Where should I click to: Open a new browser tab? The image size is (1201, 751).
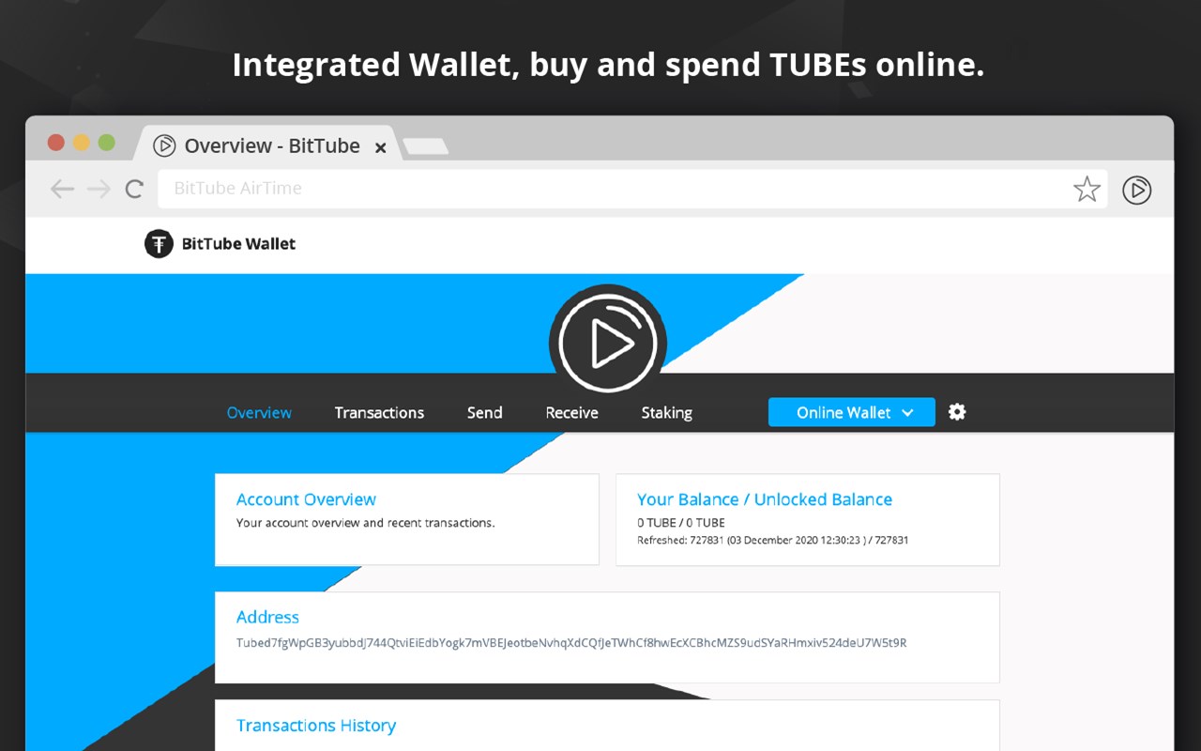425,146
